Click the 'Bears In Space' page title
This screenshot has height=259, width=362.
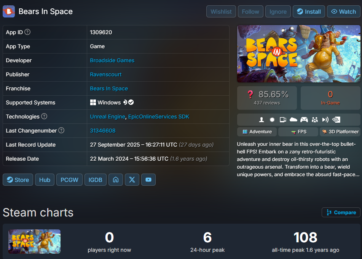(x=45, y=11)
